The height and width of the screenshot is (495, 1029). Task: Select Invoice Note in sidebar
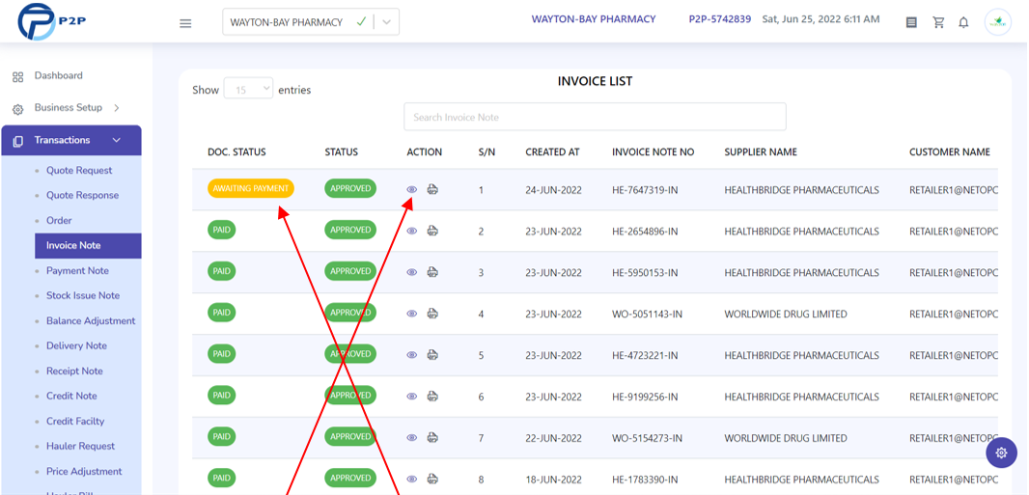point(88,246)
